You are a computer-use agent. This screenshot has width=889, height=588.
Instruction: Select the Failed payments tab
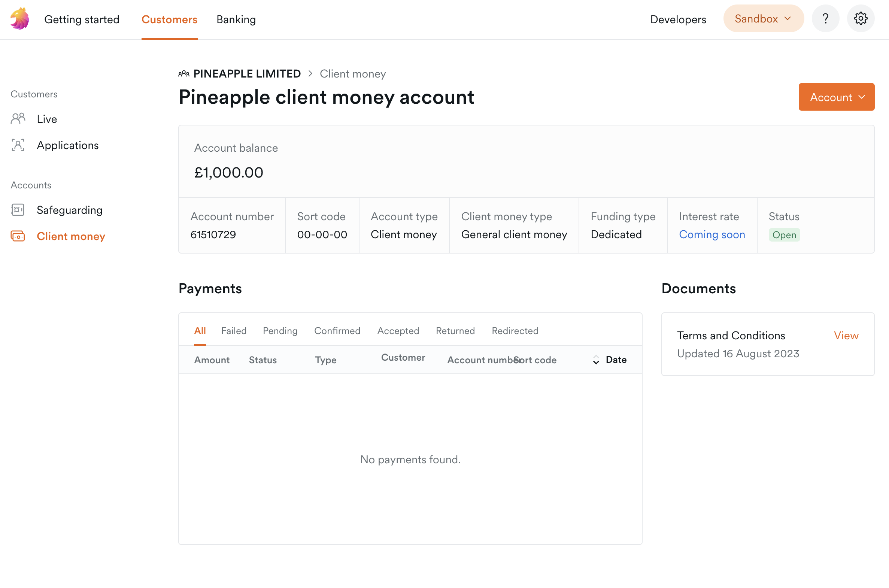pos(234,331)
